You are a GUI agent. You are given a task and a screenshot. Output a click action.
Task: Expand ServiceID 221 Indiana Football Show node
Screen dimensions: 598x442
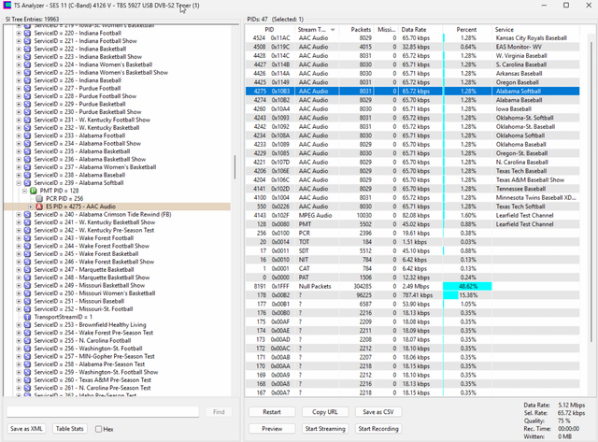click(19, 41)
